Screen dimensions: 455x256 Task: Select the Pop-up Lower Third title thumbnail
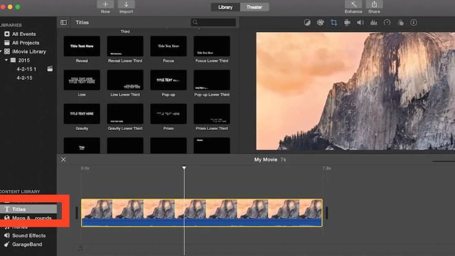(x=212, y=80)
